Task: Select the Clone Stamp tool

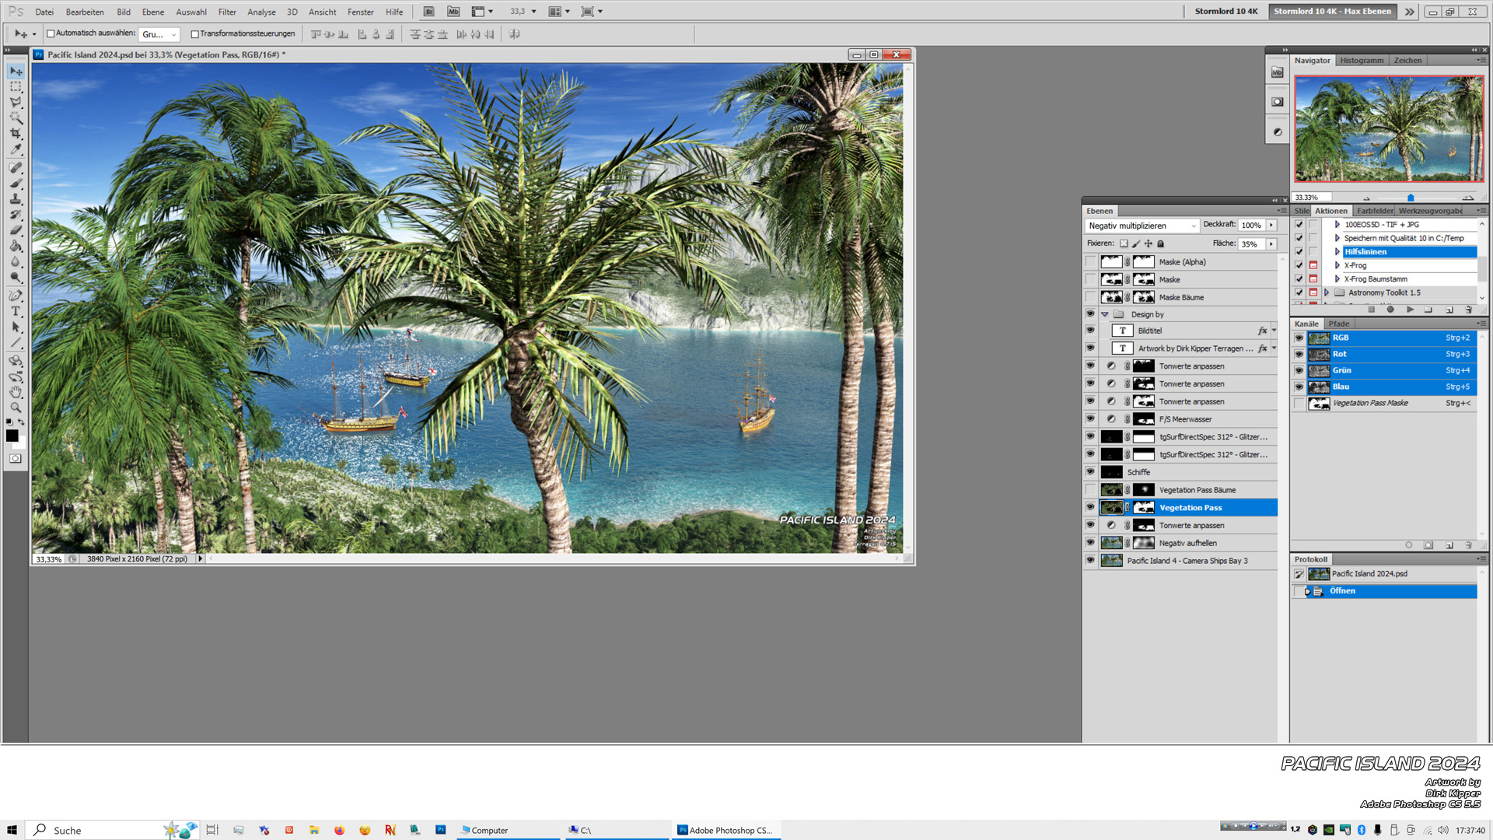Action: (16, 199)
